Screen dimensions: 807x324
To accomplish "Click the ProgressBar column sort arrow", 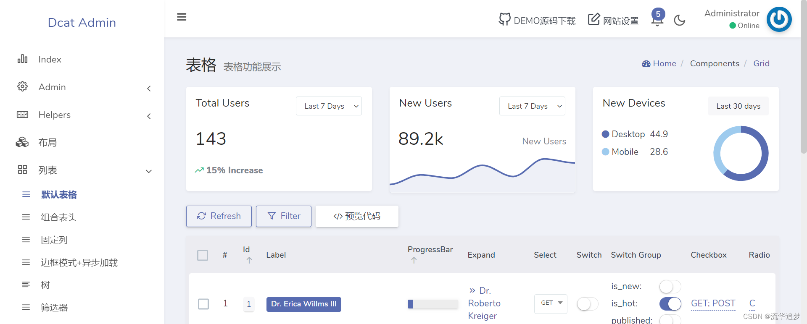I will tap(414, 261).
